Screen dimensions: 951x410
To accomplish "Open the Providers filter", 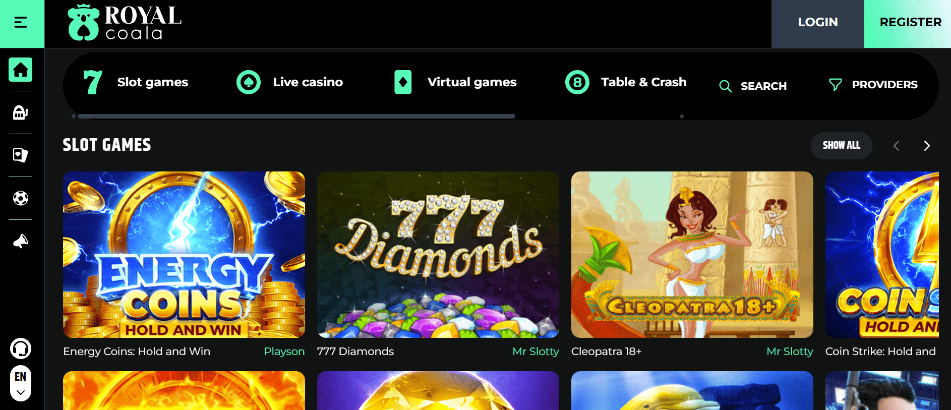I will pos(873,85).
